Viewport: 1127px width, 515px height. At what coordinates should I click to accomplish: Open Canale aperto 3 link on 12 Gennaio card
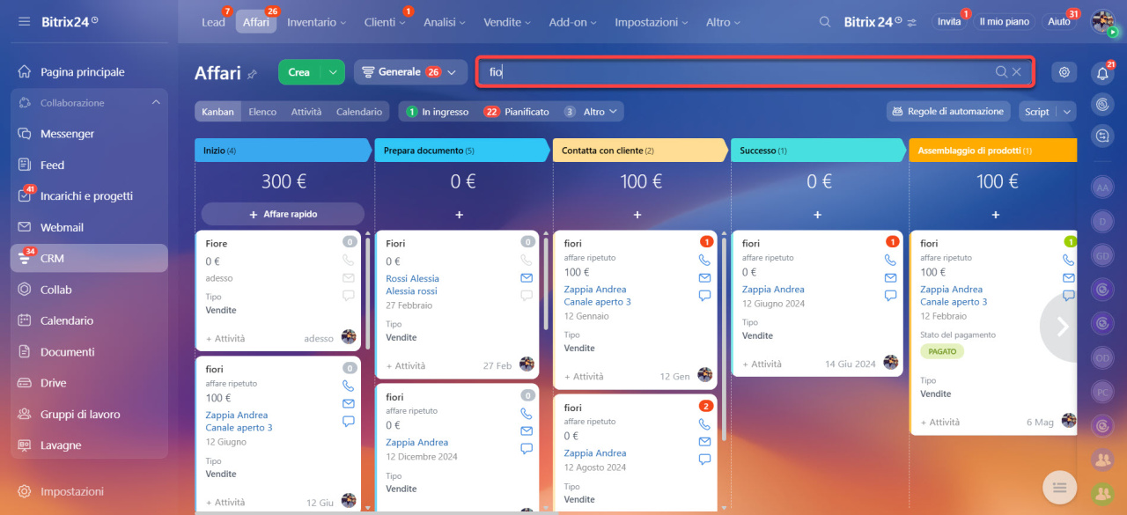597,302
